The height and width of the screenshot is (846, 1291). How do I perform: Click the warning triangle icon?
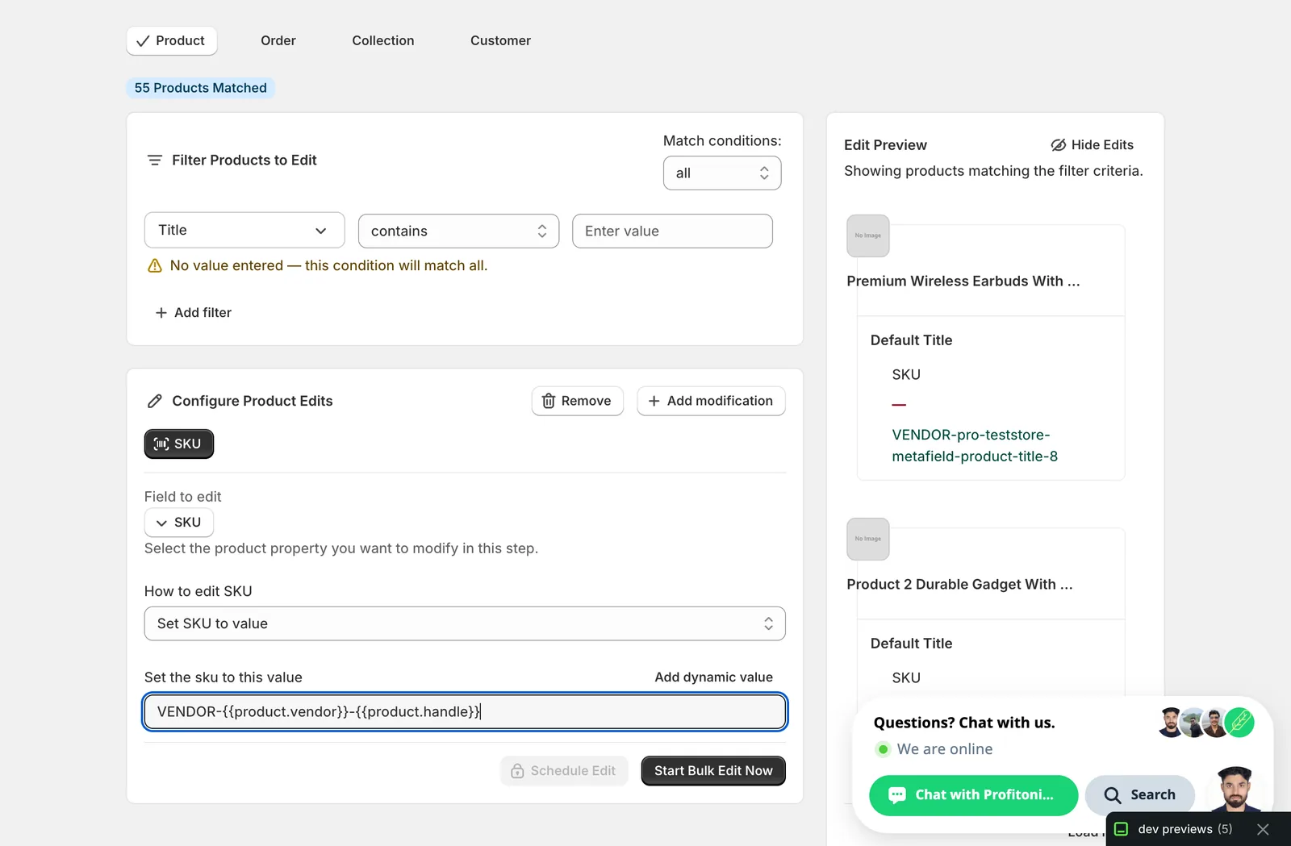155,266
